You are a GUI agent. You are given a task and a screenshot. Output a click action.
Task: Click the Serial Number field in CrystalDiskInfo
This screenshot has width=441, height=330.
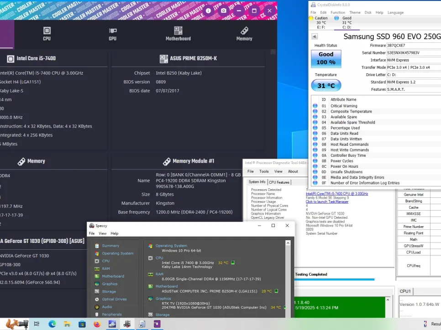click(414, 53)
